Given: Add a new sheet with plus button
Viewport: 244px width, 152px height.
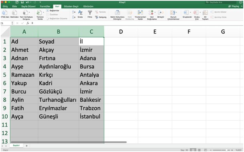Looking at the screenshot, I should point(26,146).
